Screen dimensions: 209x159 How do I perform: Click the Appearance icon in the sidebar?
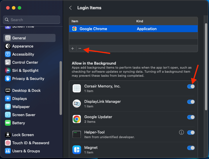tap(8, 46)
